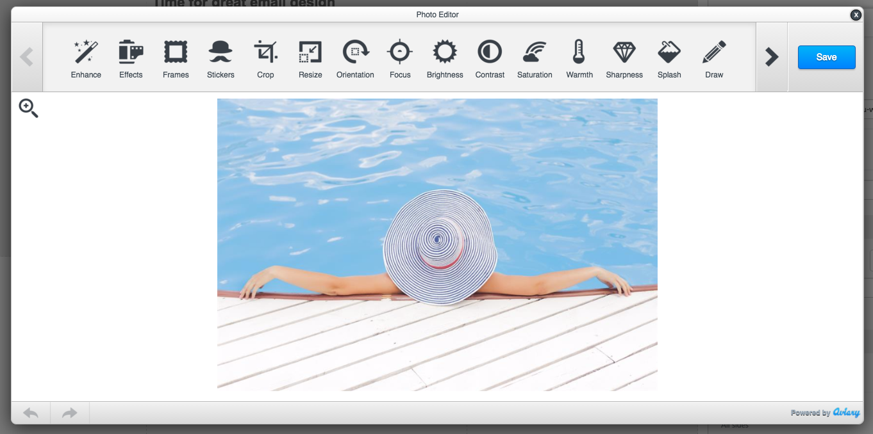Image resolution: width=873 pixels, height=434 pixels.
Task: Select the Saturation tool
Action: tap(535, 58)
